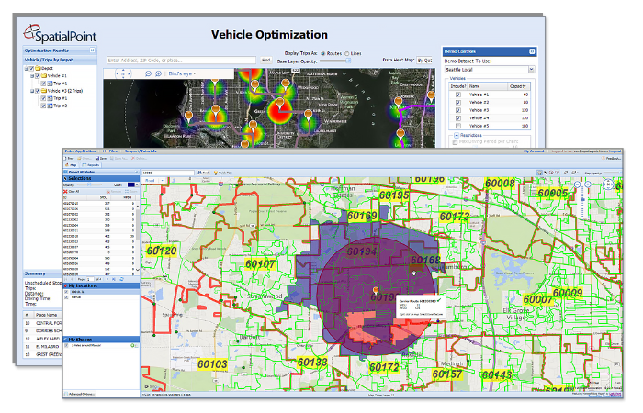Click the ZIP search field containing 60080

(x=168, y=173)
